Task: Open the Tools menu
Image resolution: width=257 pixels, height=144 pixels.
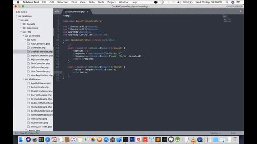Action: click(x=101, y=2)
